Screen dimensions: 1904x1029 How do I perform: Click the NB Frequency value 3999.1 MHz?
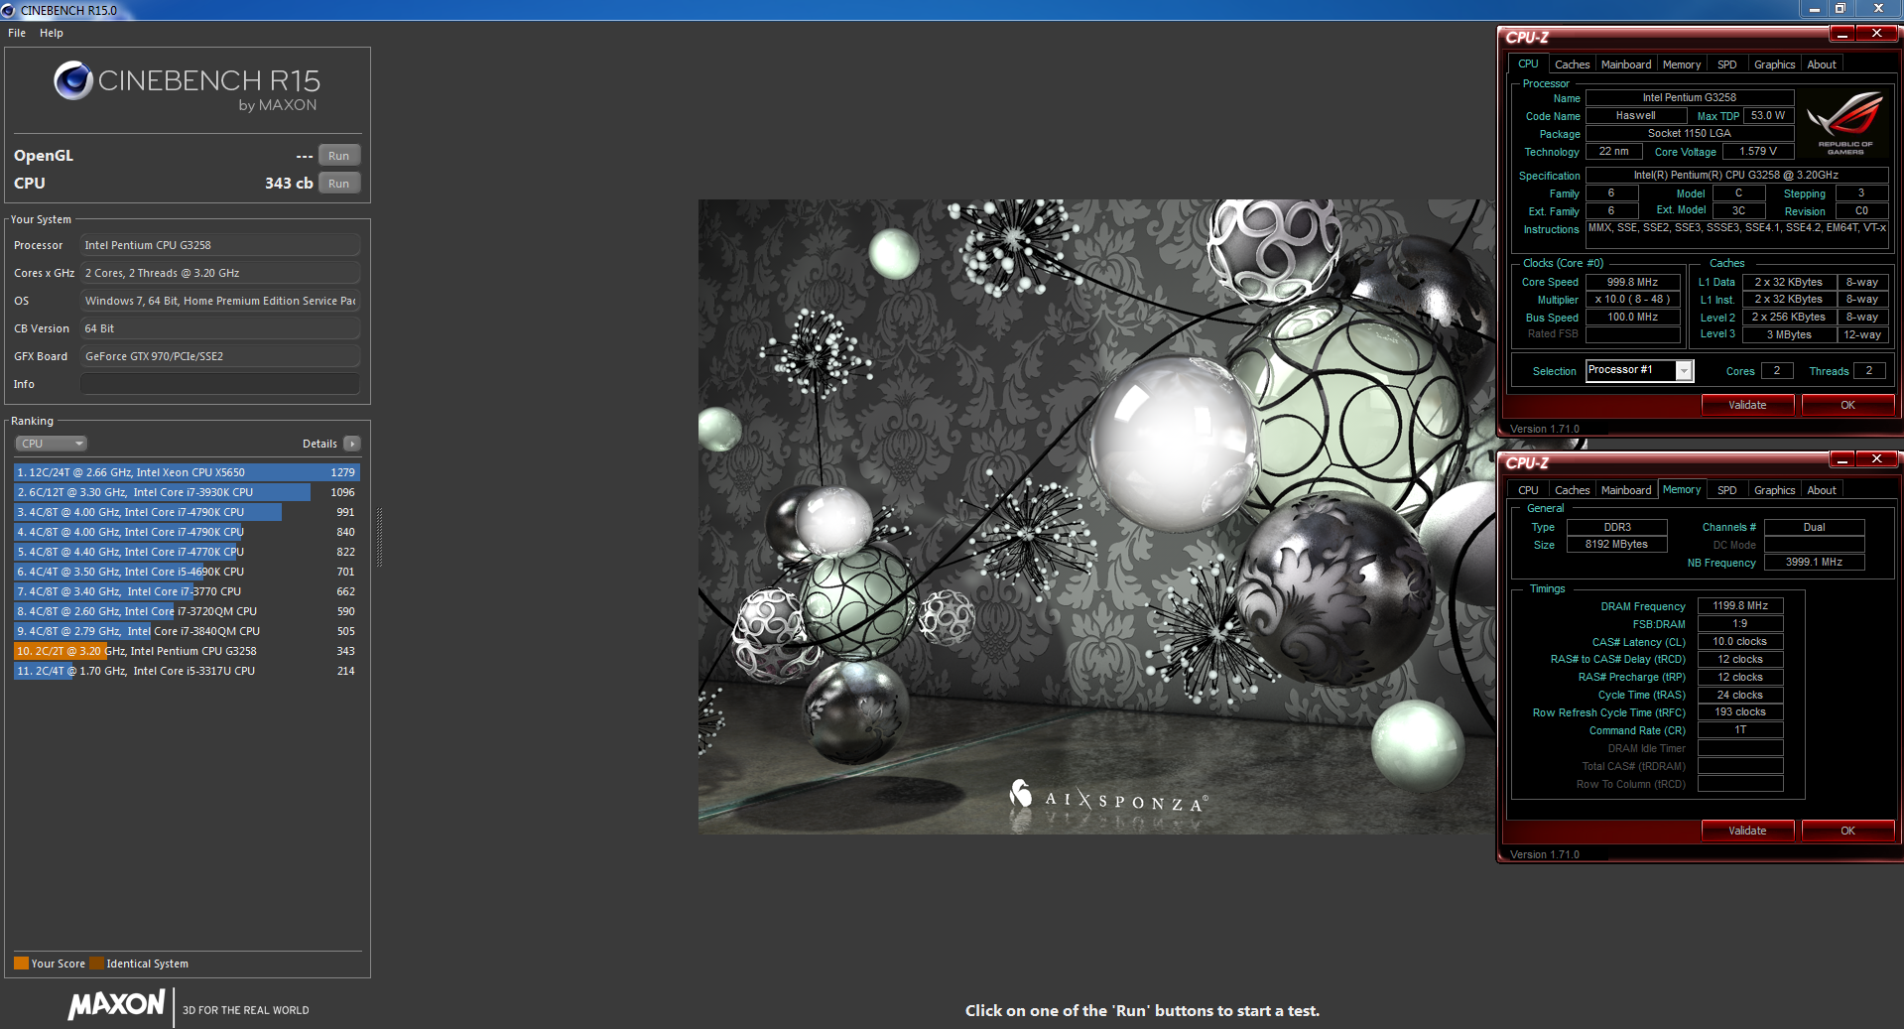point(1814,563)
